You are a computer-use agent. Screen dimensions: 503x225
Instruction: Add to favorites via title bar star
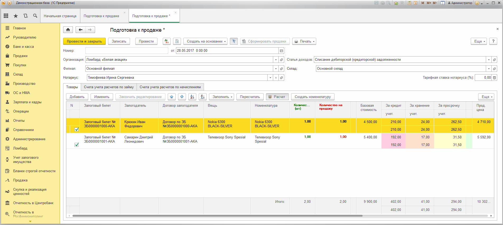click(396, 3)
